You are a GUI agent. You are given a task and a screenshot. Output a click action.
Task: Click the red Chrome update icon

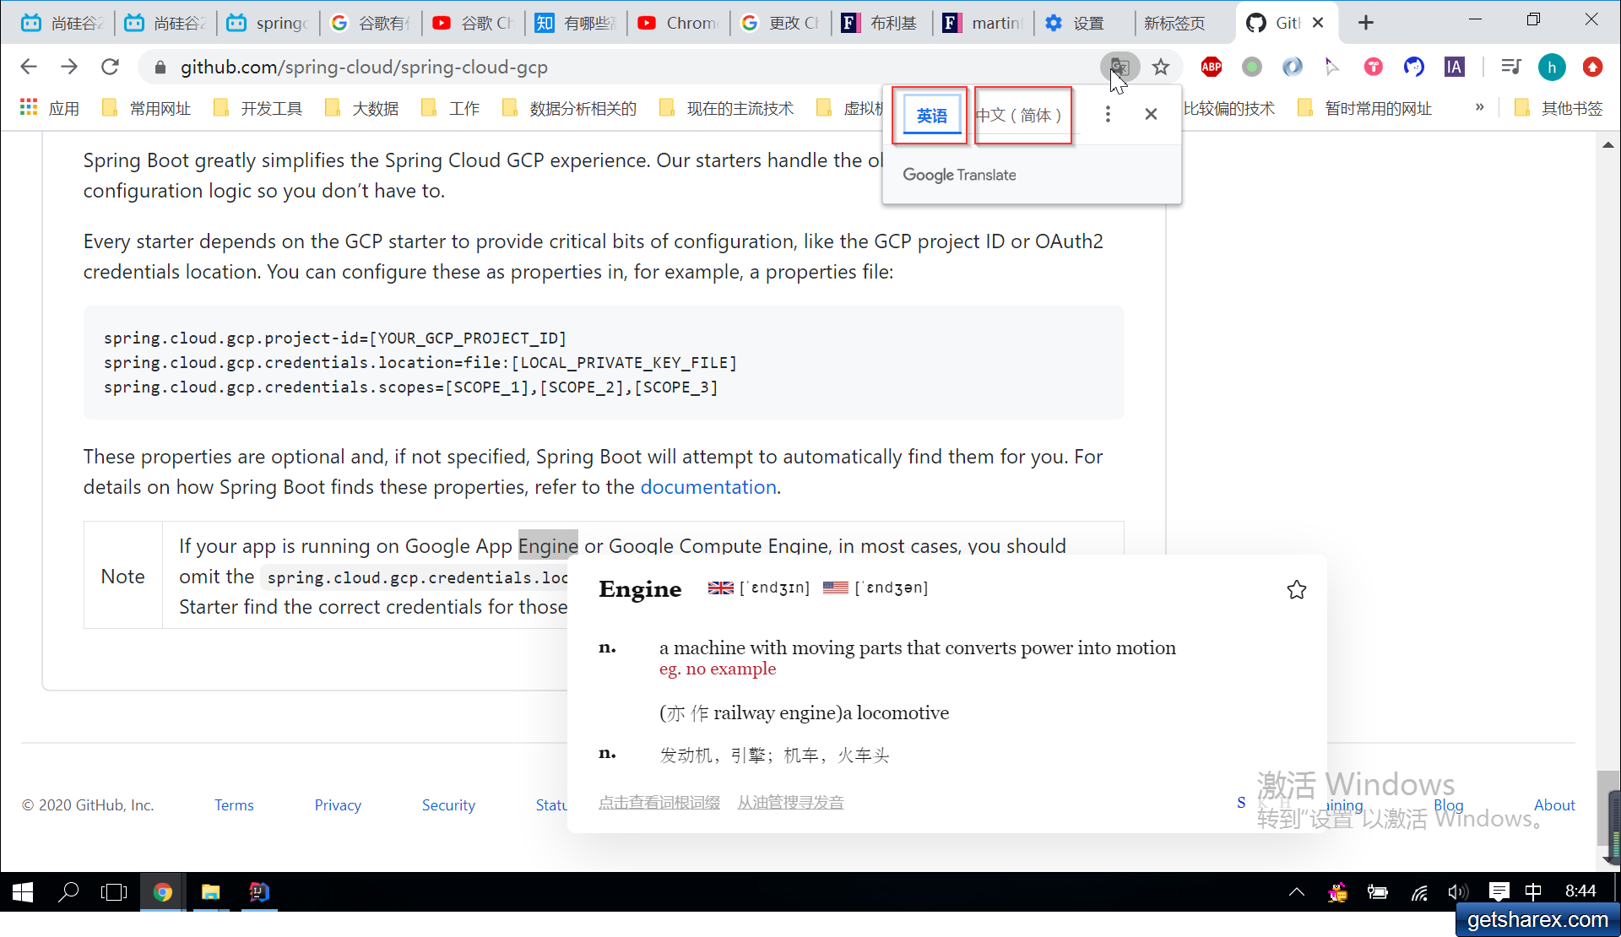1592,67
